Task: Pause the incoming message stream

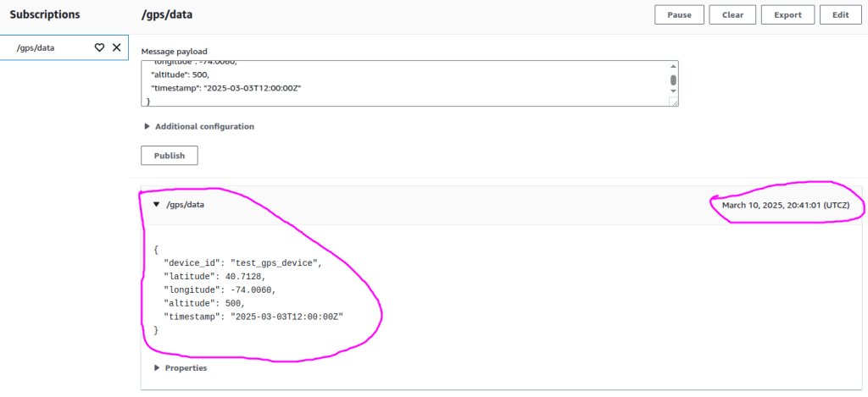Action: [x=679, y=14]
